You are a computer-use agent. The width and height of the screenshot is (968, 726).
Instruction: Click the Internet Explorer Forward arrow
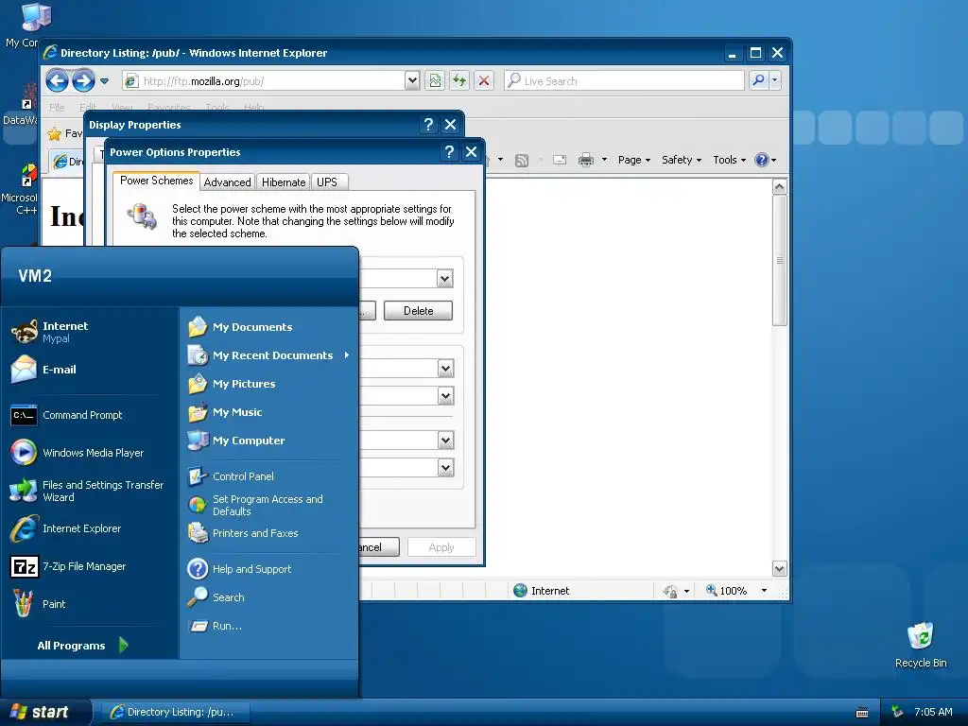83,81
